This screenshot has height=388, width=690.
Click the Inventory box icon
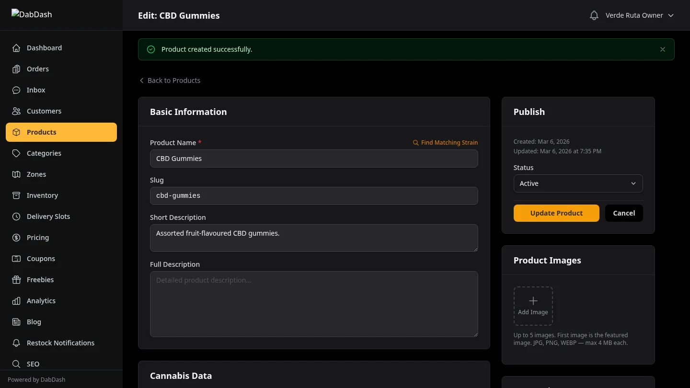point(16,195)
